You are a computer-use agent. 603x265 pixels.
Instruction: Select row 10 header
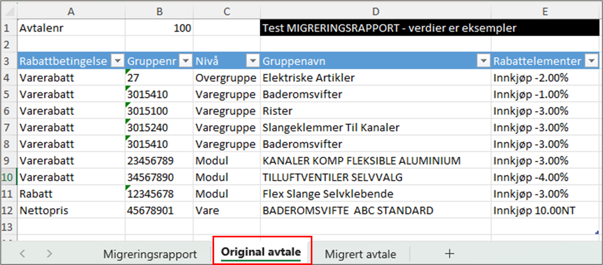(x=8, y=177)
